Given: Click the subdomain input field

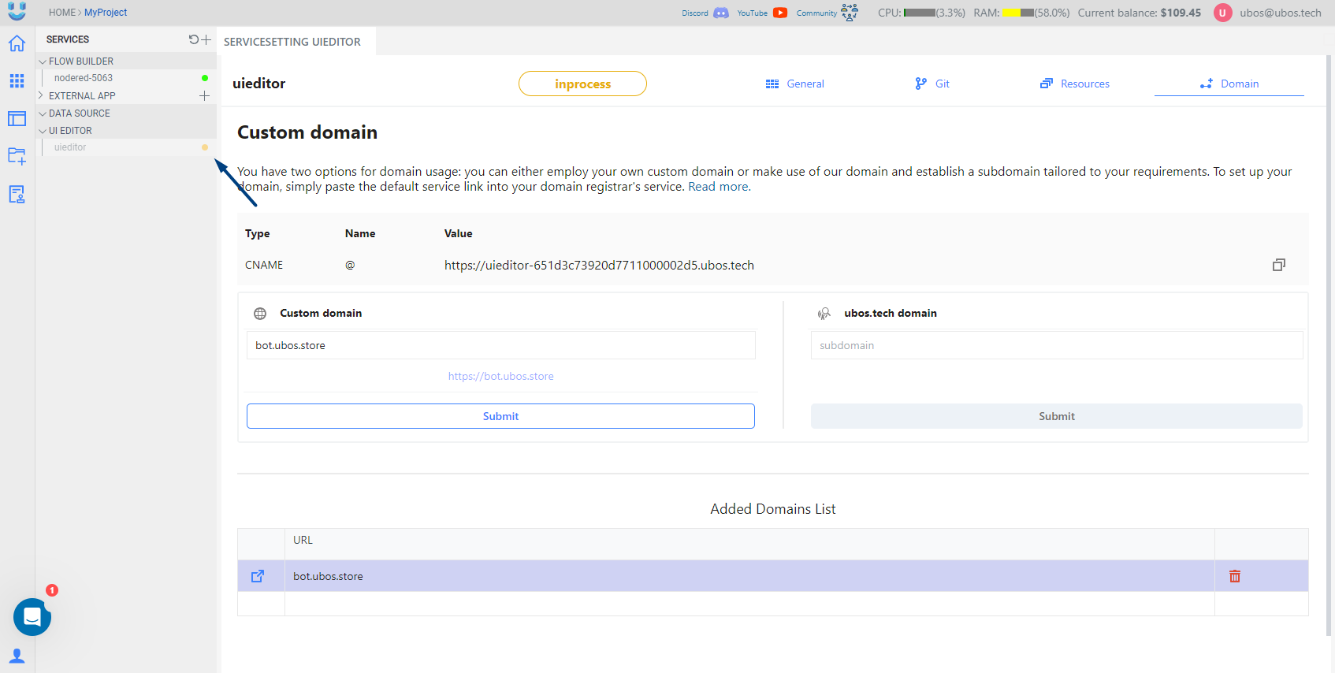Looking at the screenshot, I should click(1056, 345).
